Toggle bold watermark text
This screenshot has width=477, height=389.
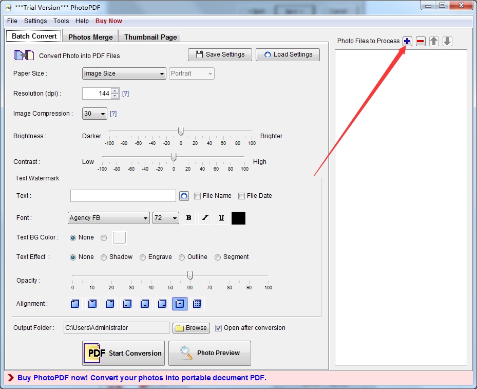[188, 218]
